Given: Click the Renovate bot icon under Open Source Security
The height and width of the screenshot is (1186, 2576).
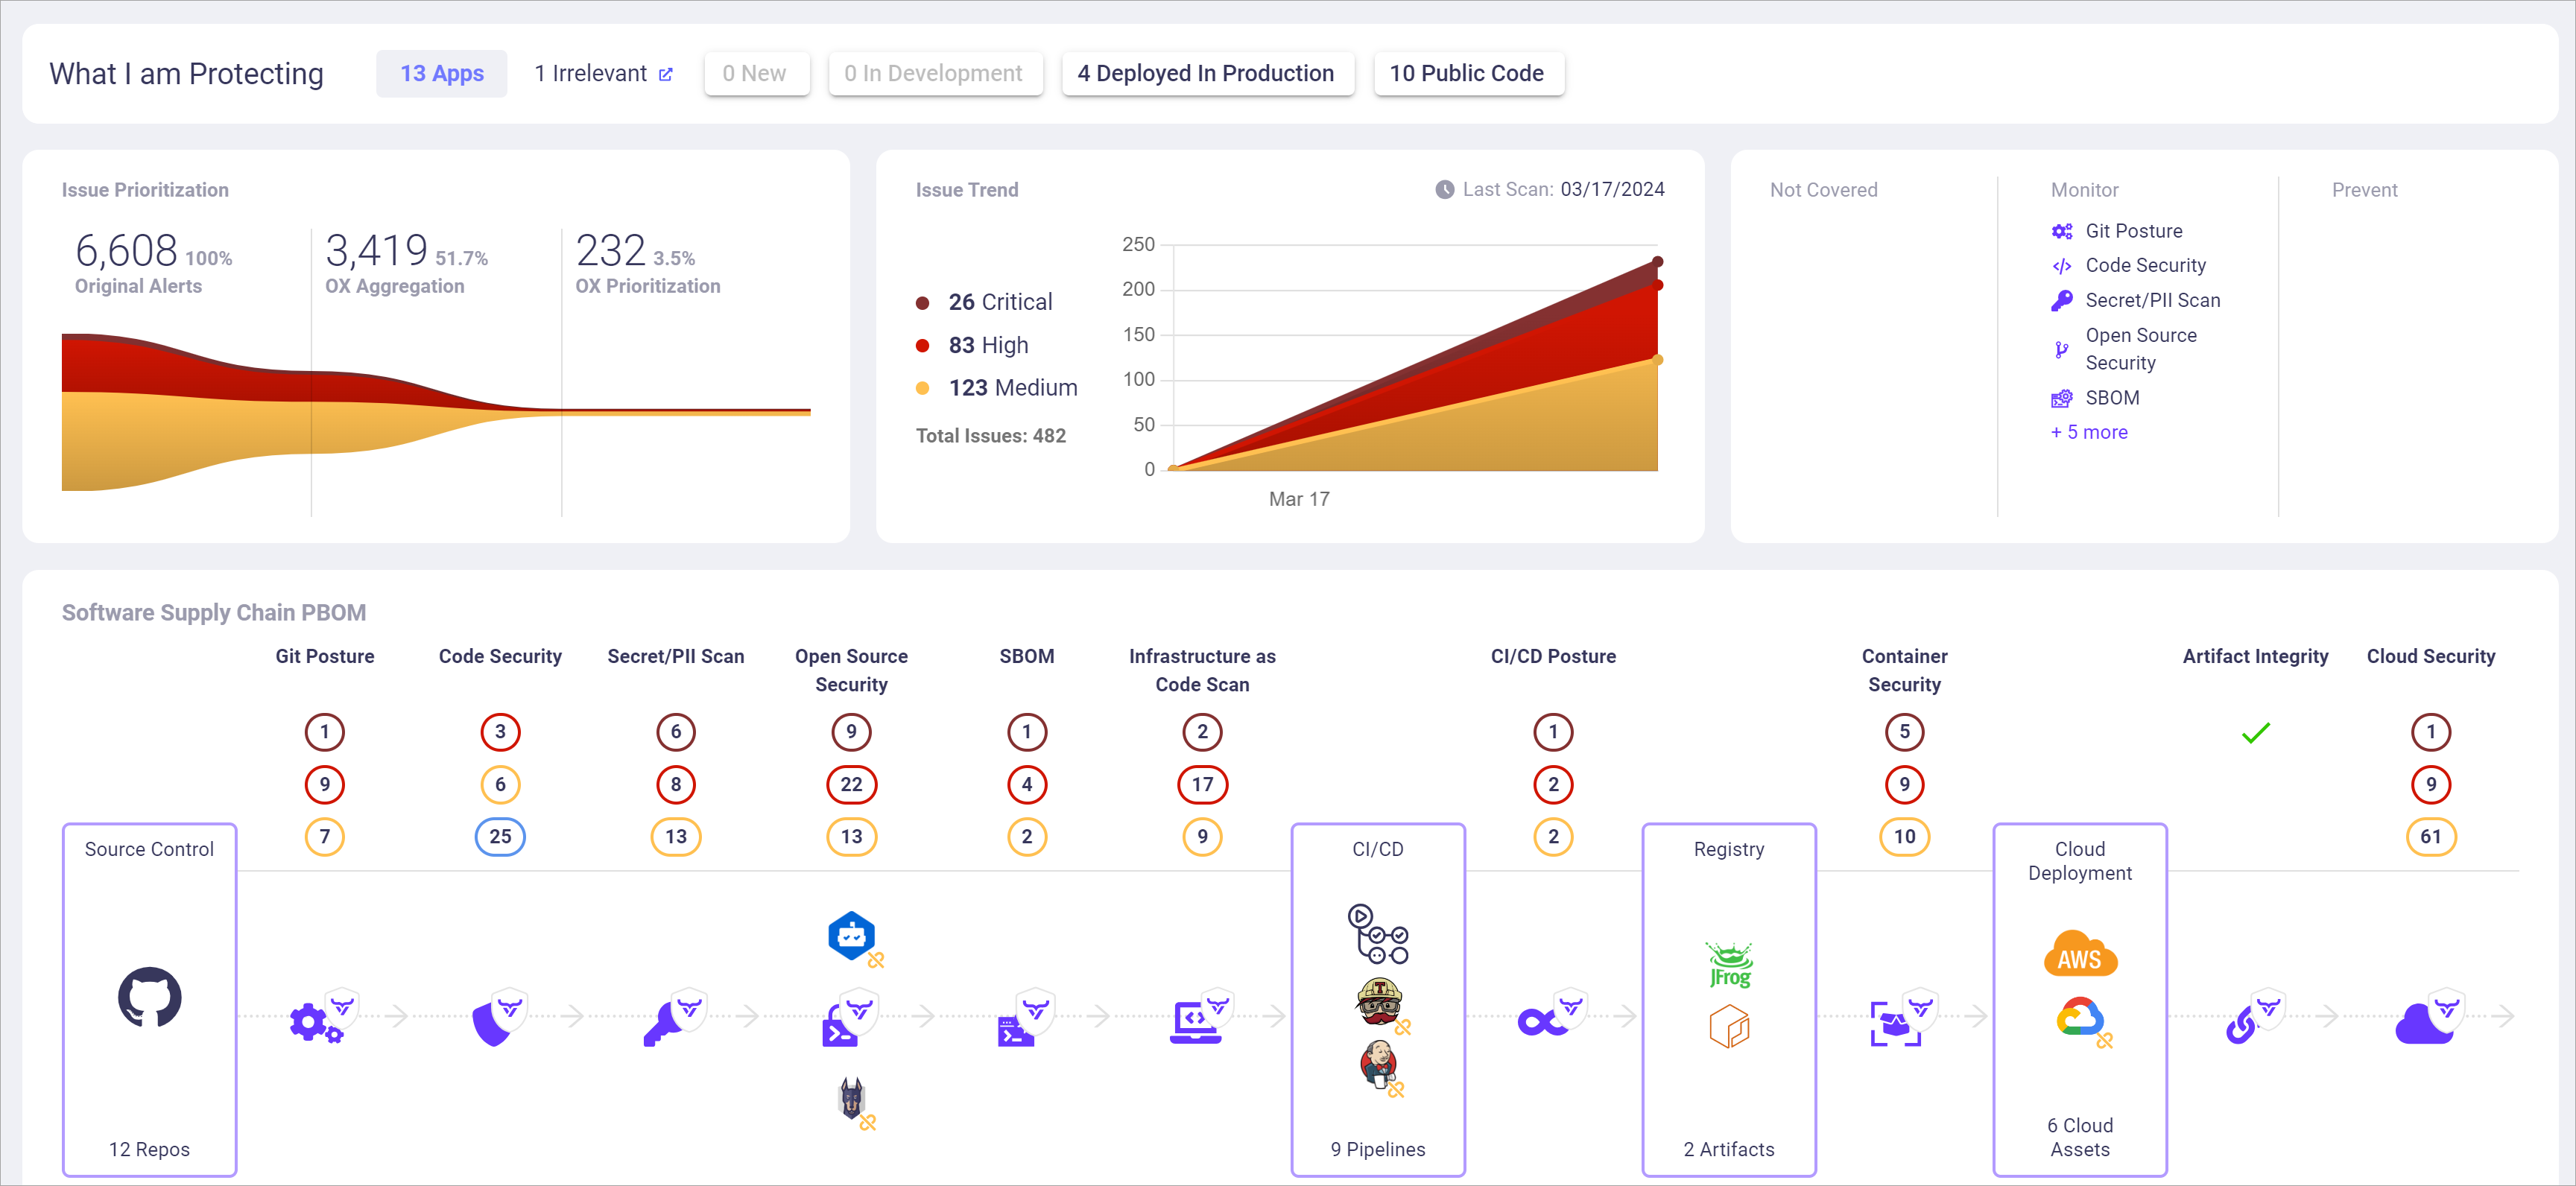Looking at the screenshot, I should coord(851,935).
